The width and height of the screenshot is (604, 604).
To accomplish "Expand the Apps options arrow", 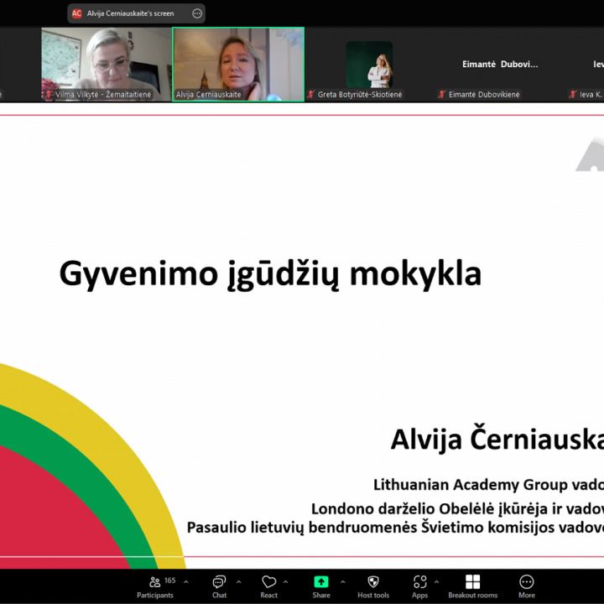I will tap(436, 581).
